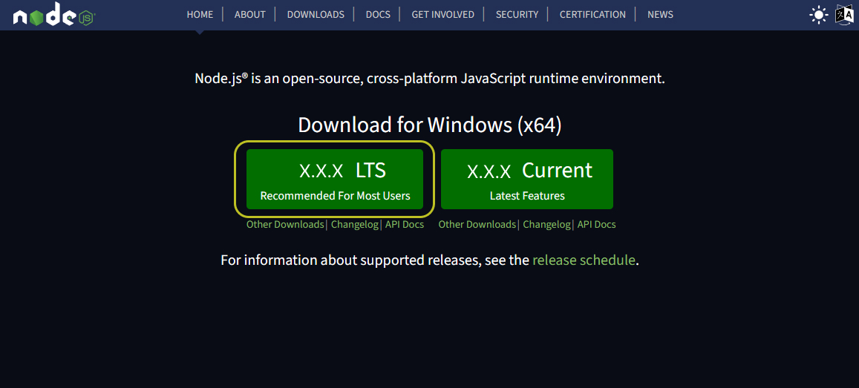Viewport: 859px width, 388px height.
Task: Go to the HOME nav item
Action: coord(200,15)
